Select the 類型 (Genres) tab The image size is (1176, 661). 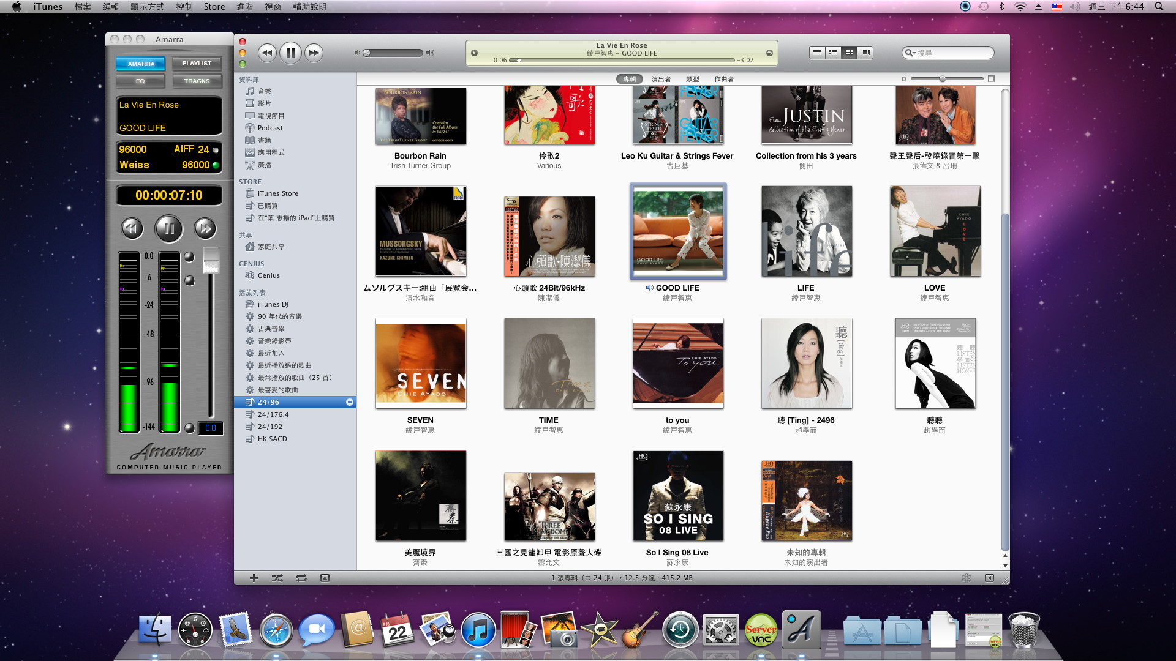click(x=693, y=79)
